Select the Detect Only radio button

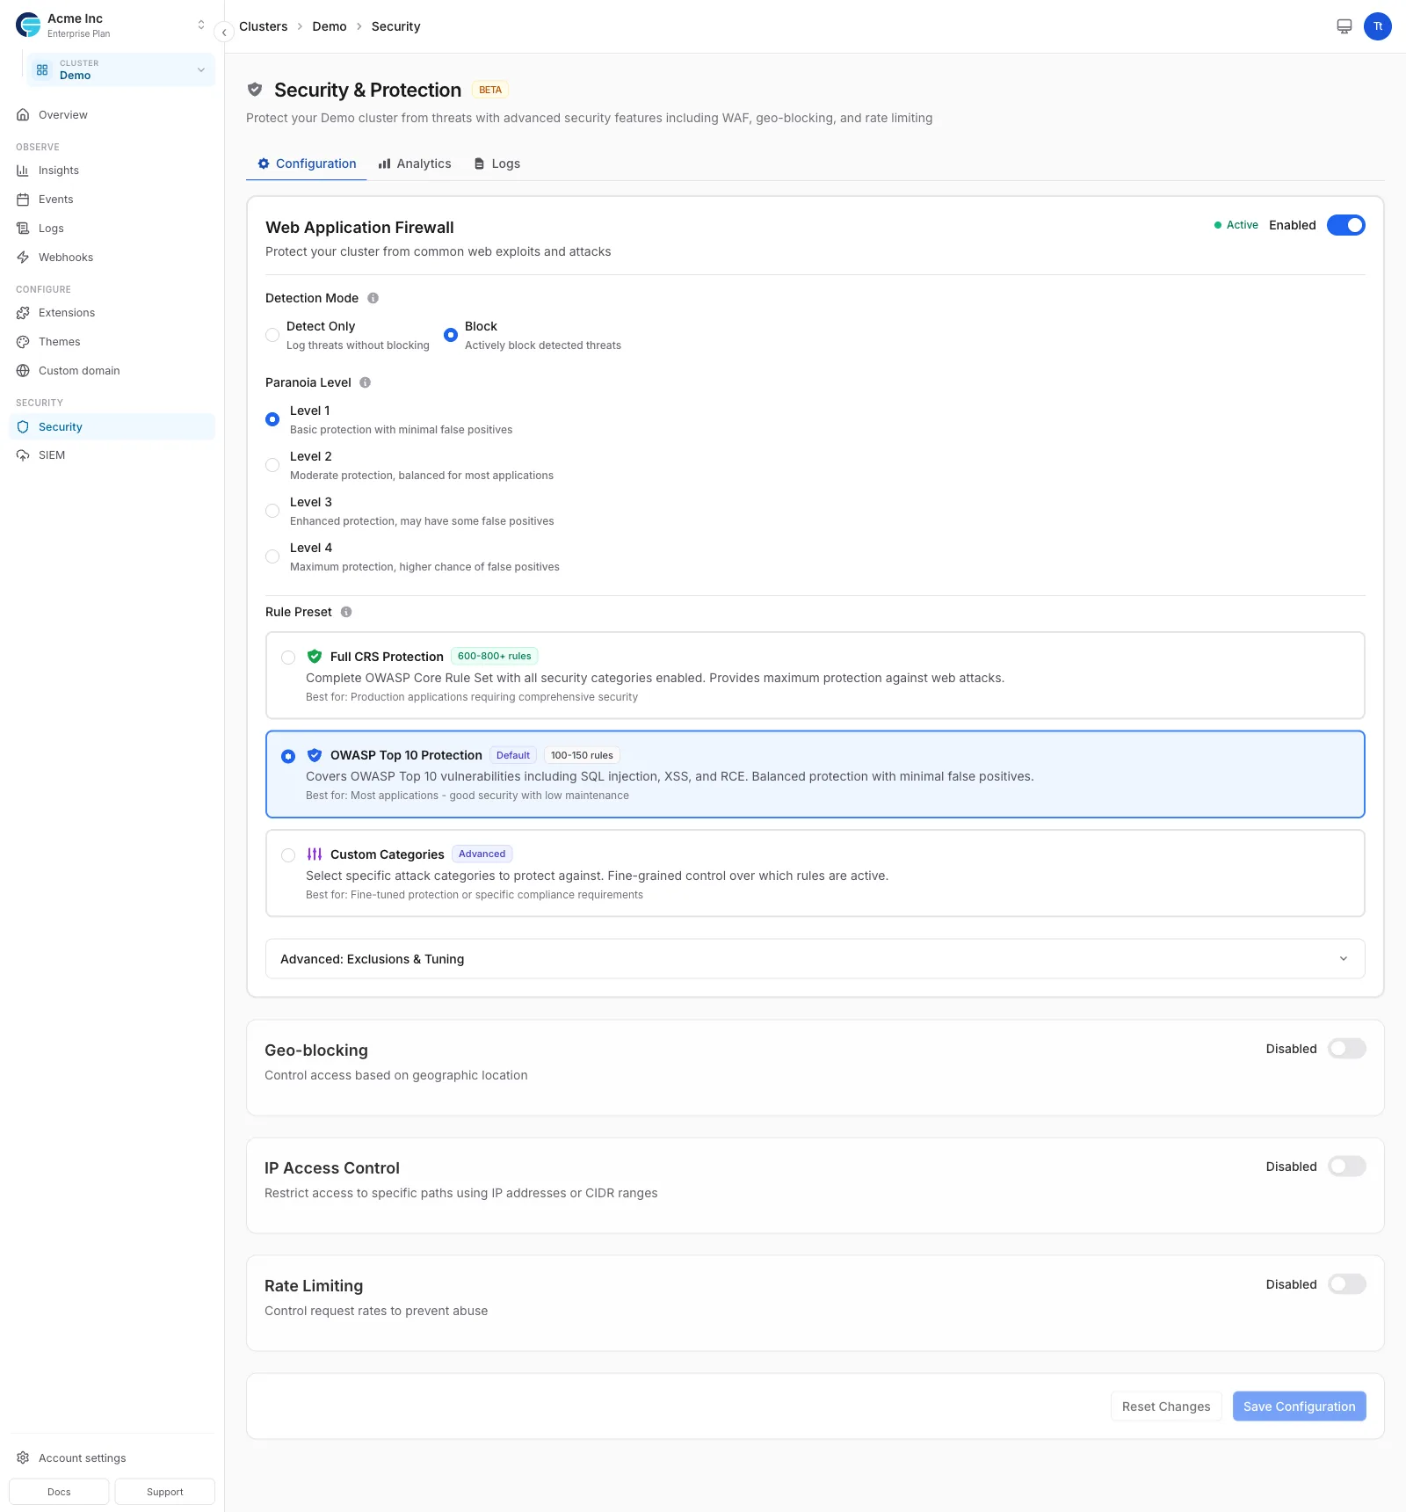pyautogui.click(x=272, y=335)
